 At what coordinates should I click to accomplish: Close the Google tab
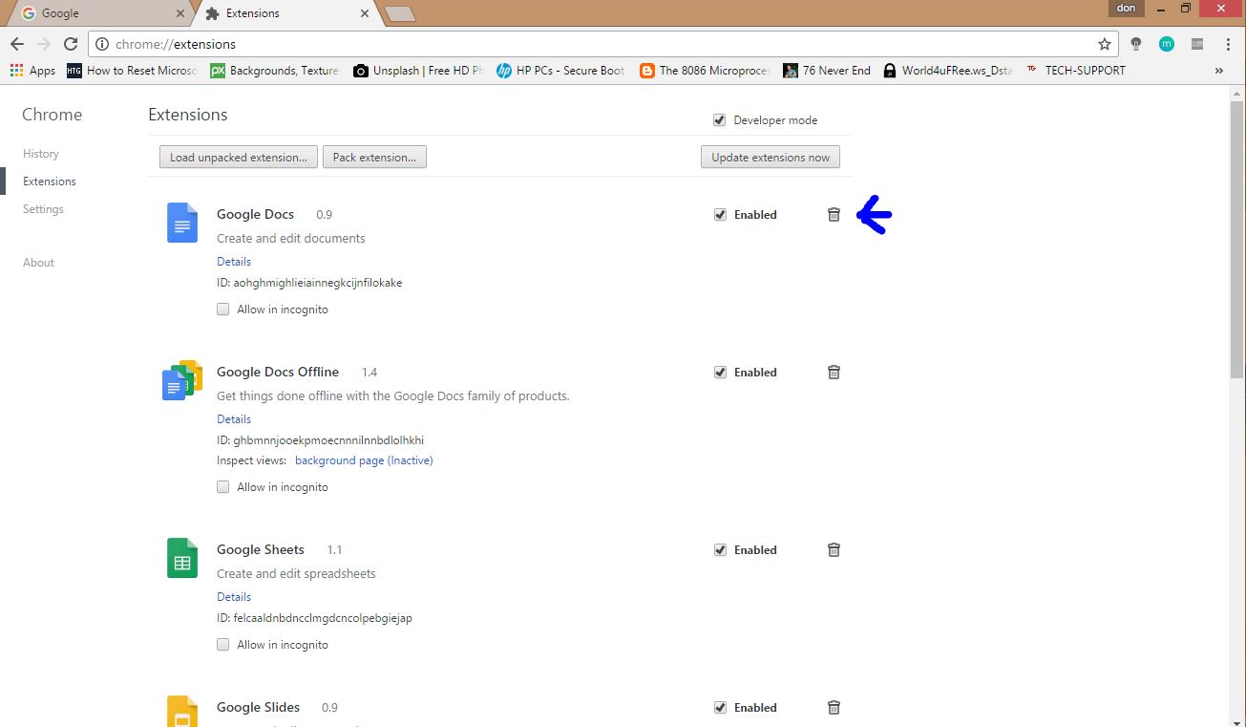pos(180,14)
